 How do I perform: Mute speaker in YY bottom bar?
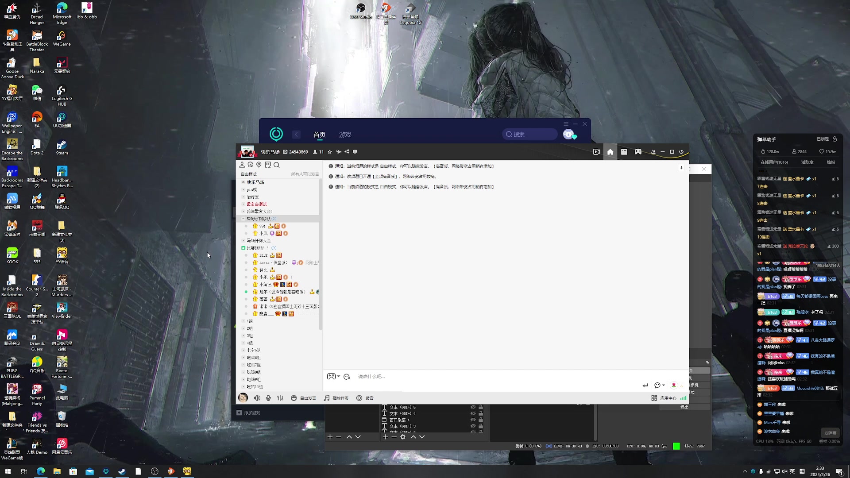(x=257, y=398)
